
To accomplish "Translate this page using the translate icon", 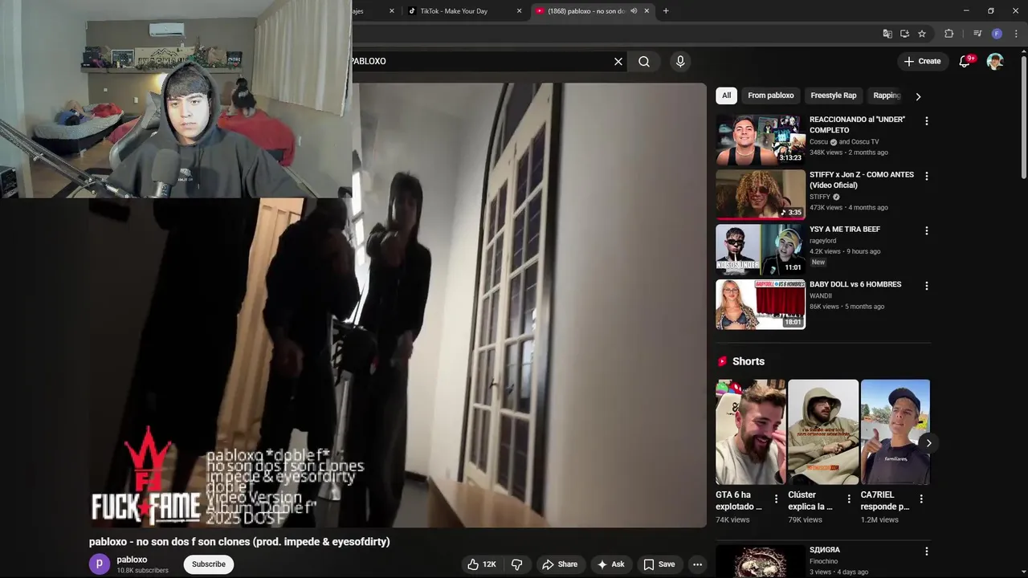I will (887, 34).
